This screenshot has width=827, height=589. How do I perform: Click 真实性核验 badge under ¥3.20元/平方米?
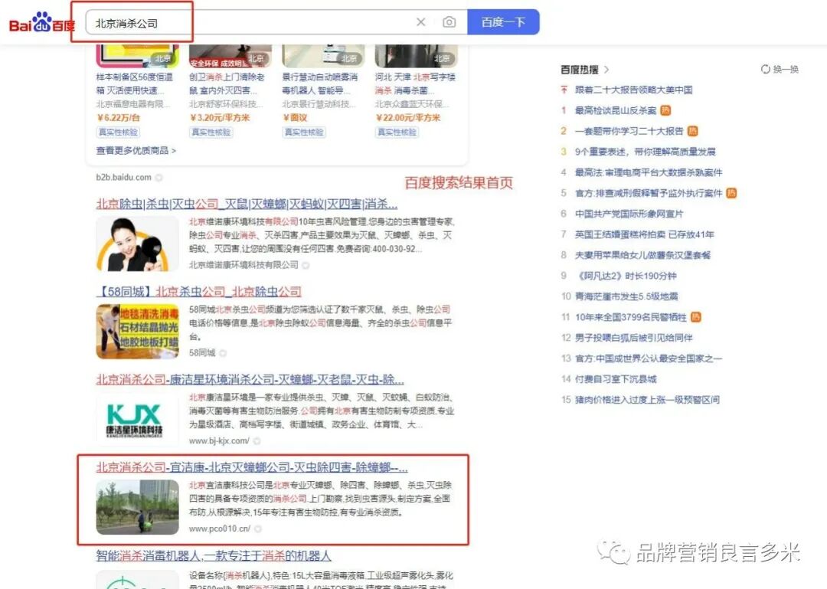pyautogui.click(x=211, y=132)
